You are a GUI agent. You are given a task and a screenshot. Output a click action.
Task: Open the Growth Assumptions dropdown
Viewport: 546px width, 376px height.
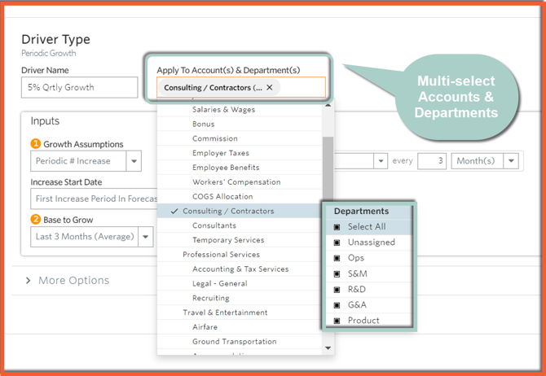pos(133,161)
